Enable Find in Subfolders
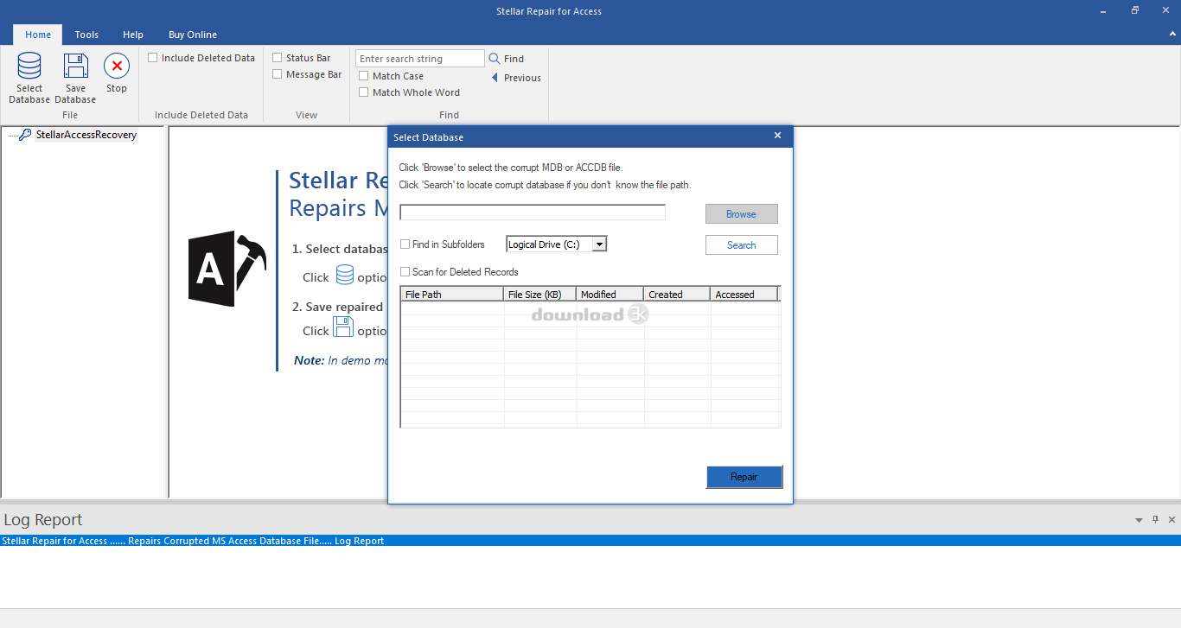This screenshot has width=1181, height=628. pyautogui.click(x=405, y=244)
